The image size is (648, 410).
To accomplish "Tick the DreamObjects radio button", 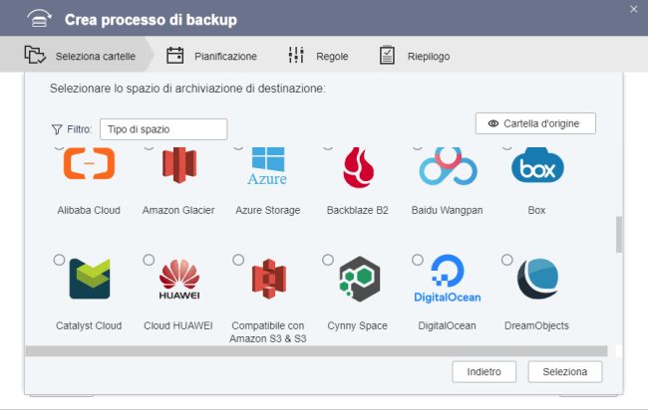I will [x=507, y=260].
